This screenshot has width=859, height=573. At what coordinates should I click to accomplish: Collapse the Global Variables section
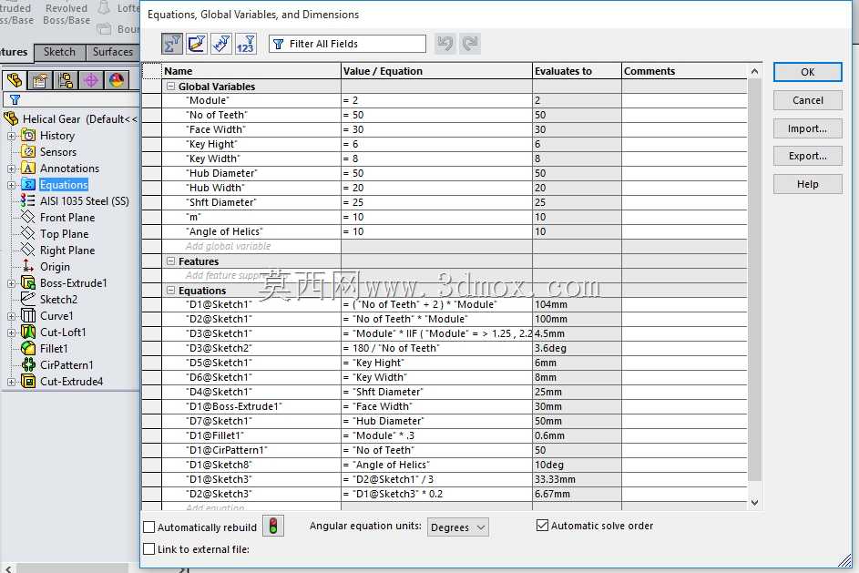pos(170,86)
